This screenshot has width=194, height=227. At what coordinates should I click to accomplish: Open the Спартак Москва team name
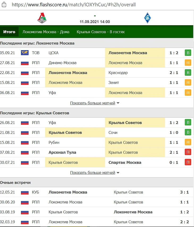click(x=125, y=162)
